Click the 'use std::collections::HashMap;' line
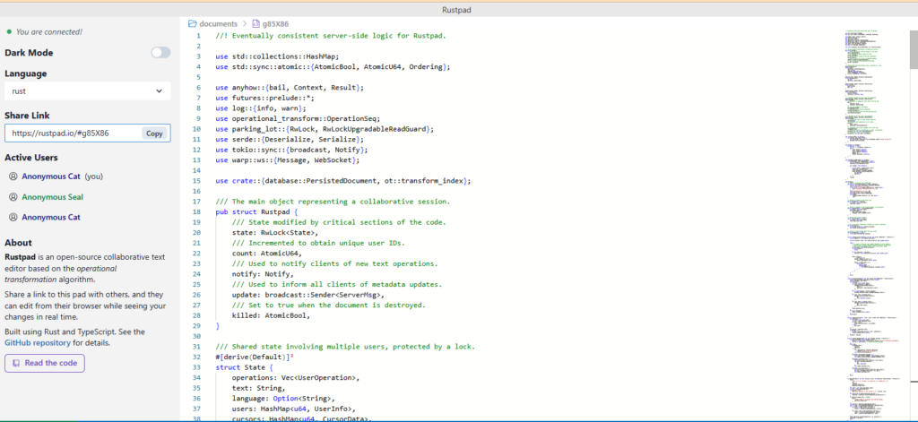Image resolution: width=918 pixels, height=422 pixels. [278, 56]
